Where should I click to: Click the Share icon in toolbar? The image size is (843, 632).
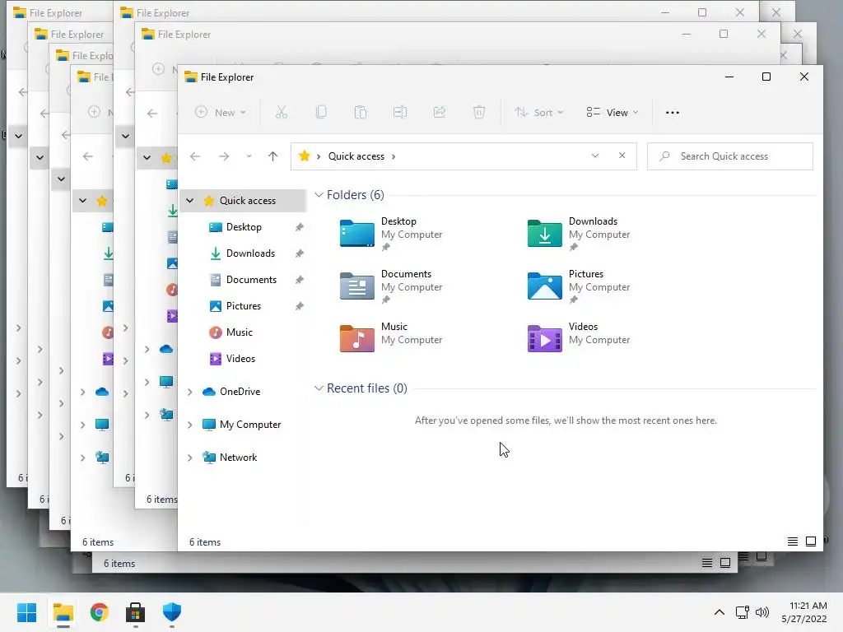point(440,112)
